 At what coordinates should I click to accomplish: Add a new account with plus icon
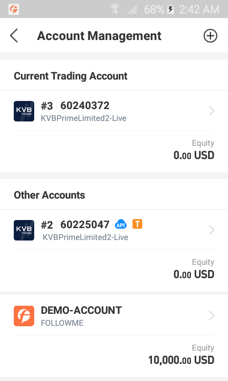point(210,36)
